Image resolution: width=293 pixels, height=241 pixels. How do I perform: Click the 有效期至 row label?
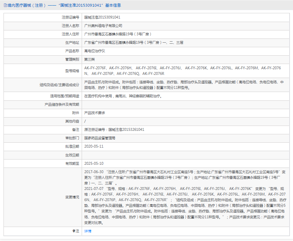pos(72,163)
